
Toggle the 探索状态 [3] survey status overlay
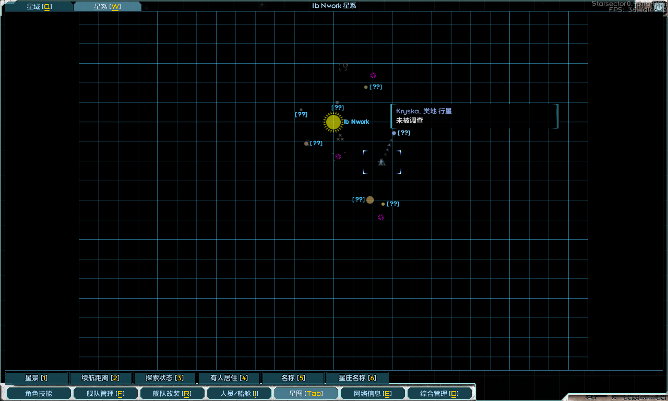pos(165,377)
